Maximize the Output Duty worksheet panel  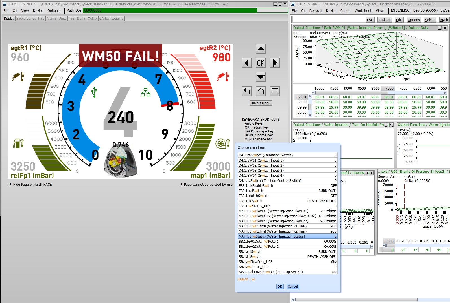pos(439,28)
